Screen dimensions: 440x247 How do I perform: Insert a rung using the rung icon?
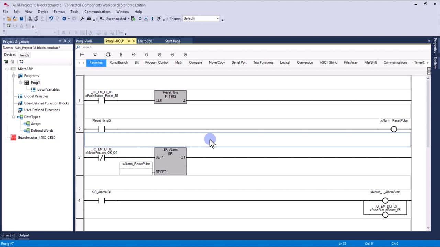coord(82,55)
